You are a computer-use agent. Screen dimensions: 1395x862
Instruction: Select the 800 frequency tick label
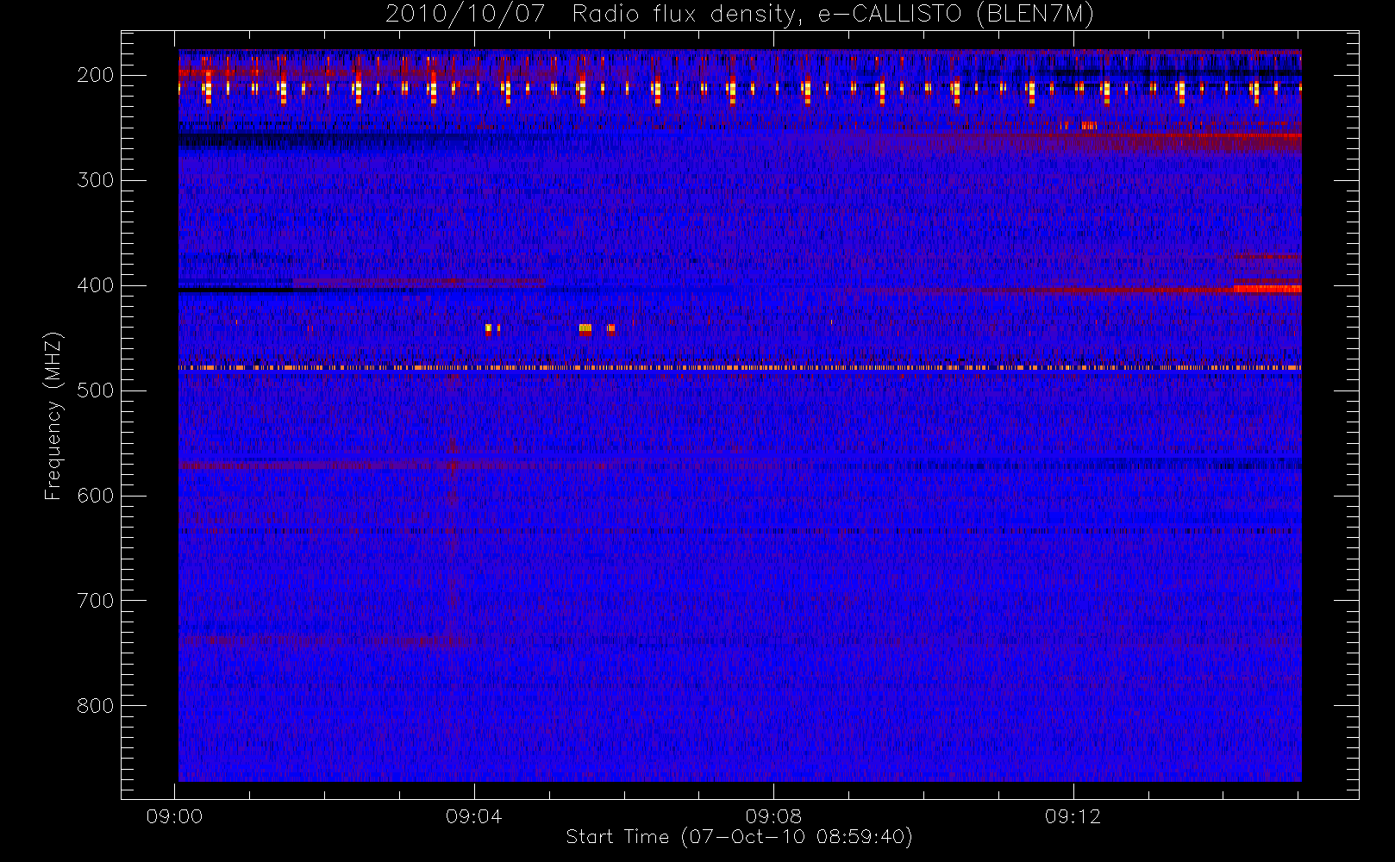click(x=96, y=706)
